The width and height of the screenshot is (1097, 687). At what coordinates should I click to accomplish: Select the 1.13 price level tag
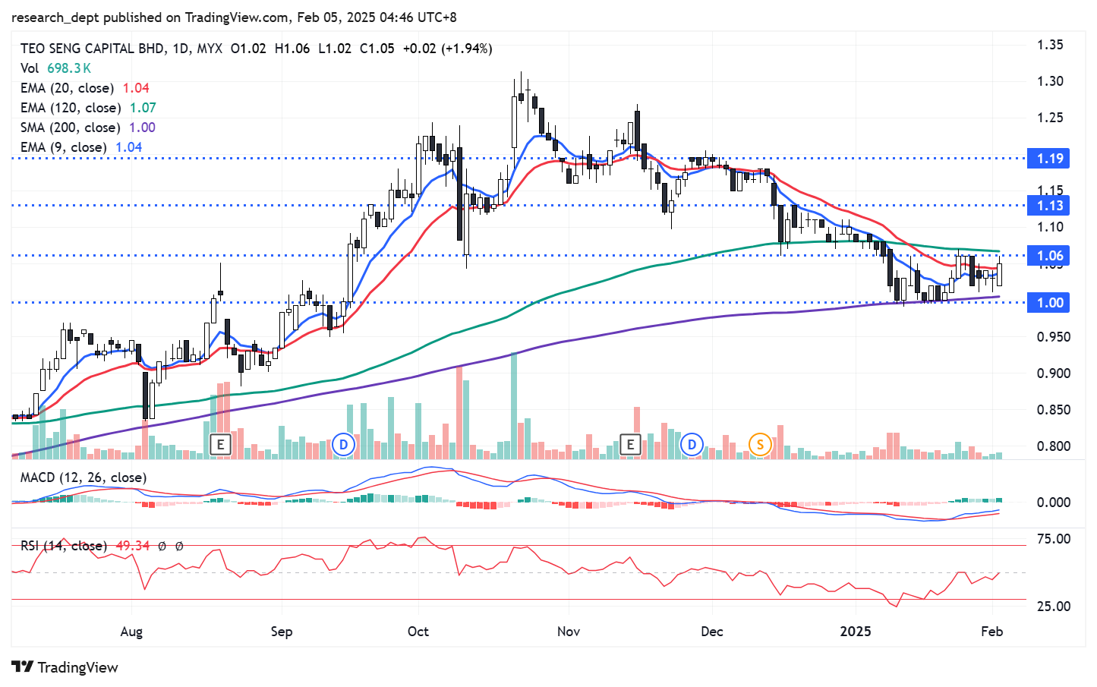(x=1050, y=206)
